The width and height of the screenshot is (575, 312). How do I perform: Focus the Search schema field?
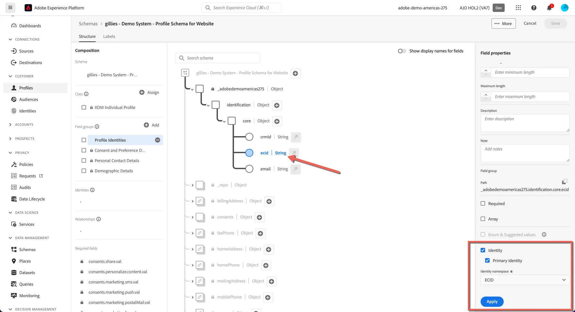(218, 58)
